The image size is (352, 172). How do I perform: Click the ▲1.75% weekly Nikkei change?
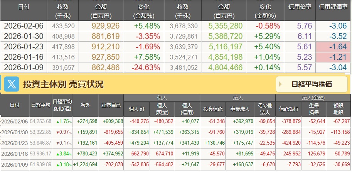[62, 121]
